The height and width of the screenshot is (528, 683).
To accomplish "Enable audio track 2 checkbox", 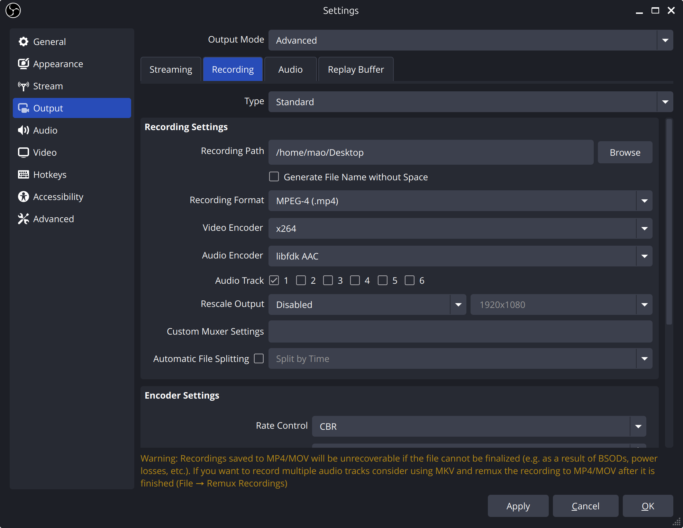I will 301,280.
